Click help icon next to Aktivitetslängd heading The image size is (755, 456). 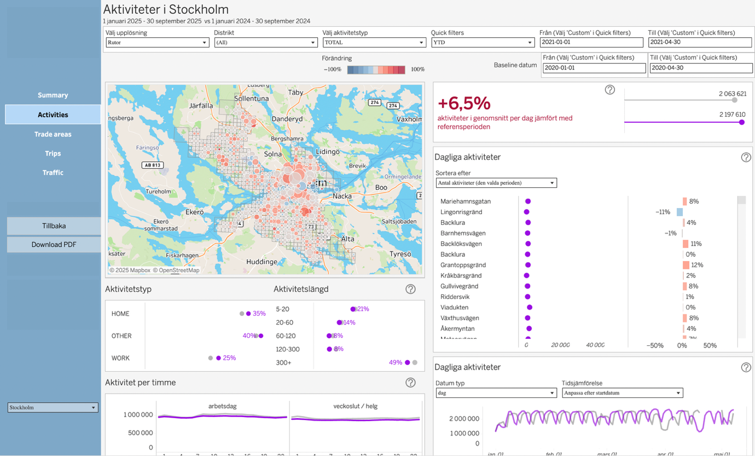410,289
